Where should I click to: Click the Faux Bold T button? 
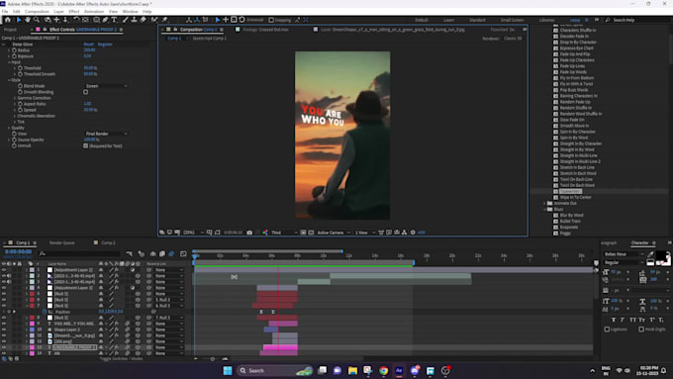coord(614,320)
